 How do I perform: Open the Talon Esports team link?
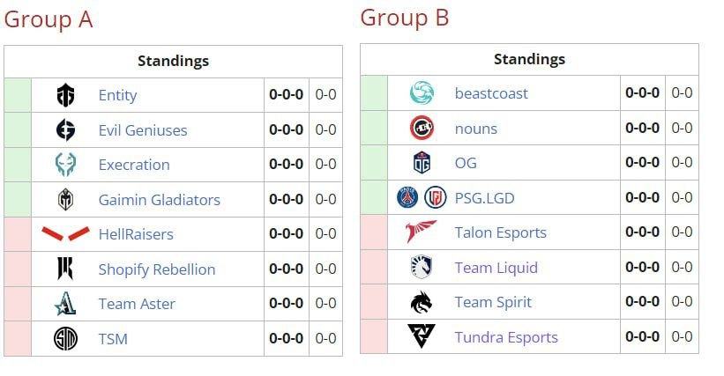(500, 232)
